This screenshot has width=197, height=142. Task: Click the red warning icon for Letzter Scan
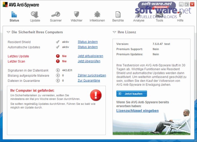click(58, 61)
